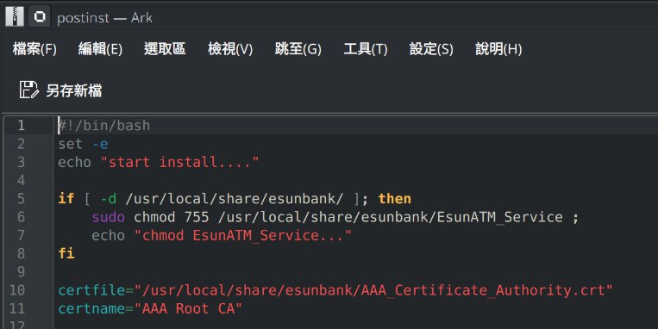The width and height of the screenshot is (658, 329).
Task: Click the AAA_Certificate_Authority.crt path string
Action: pyautogui.click(x=373, y=290)
